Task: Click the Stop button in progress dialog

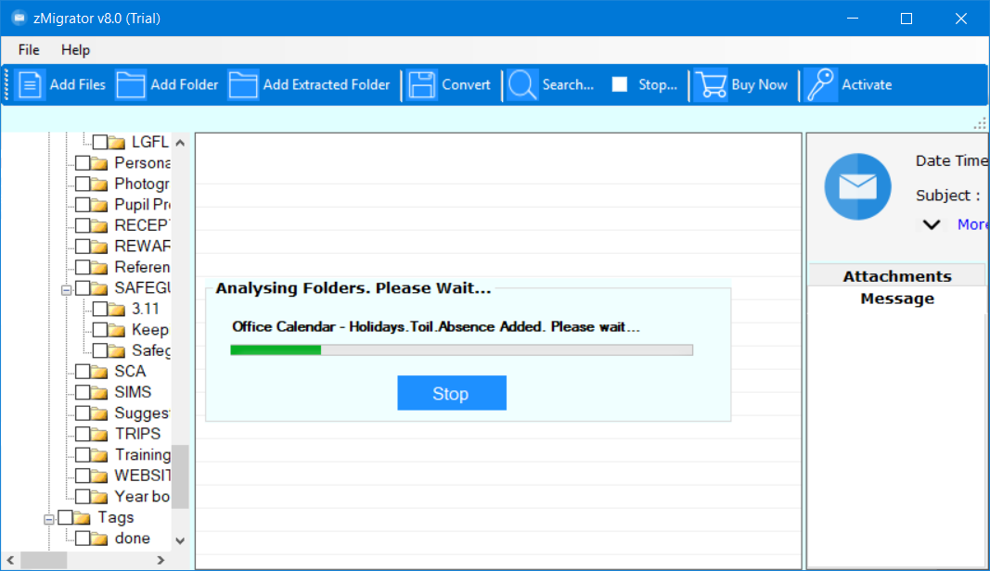Action: pos(452,393)
